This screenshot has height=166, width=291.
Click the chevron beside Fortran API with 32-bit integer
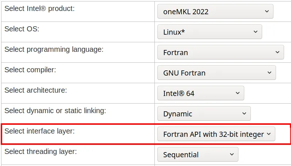[x=269, y=134]
